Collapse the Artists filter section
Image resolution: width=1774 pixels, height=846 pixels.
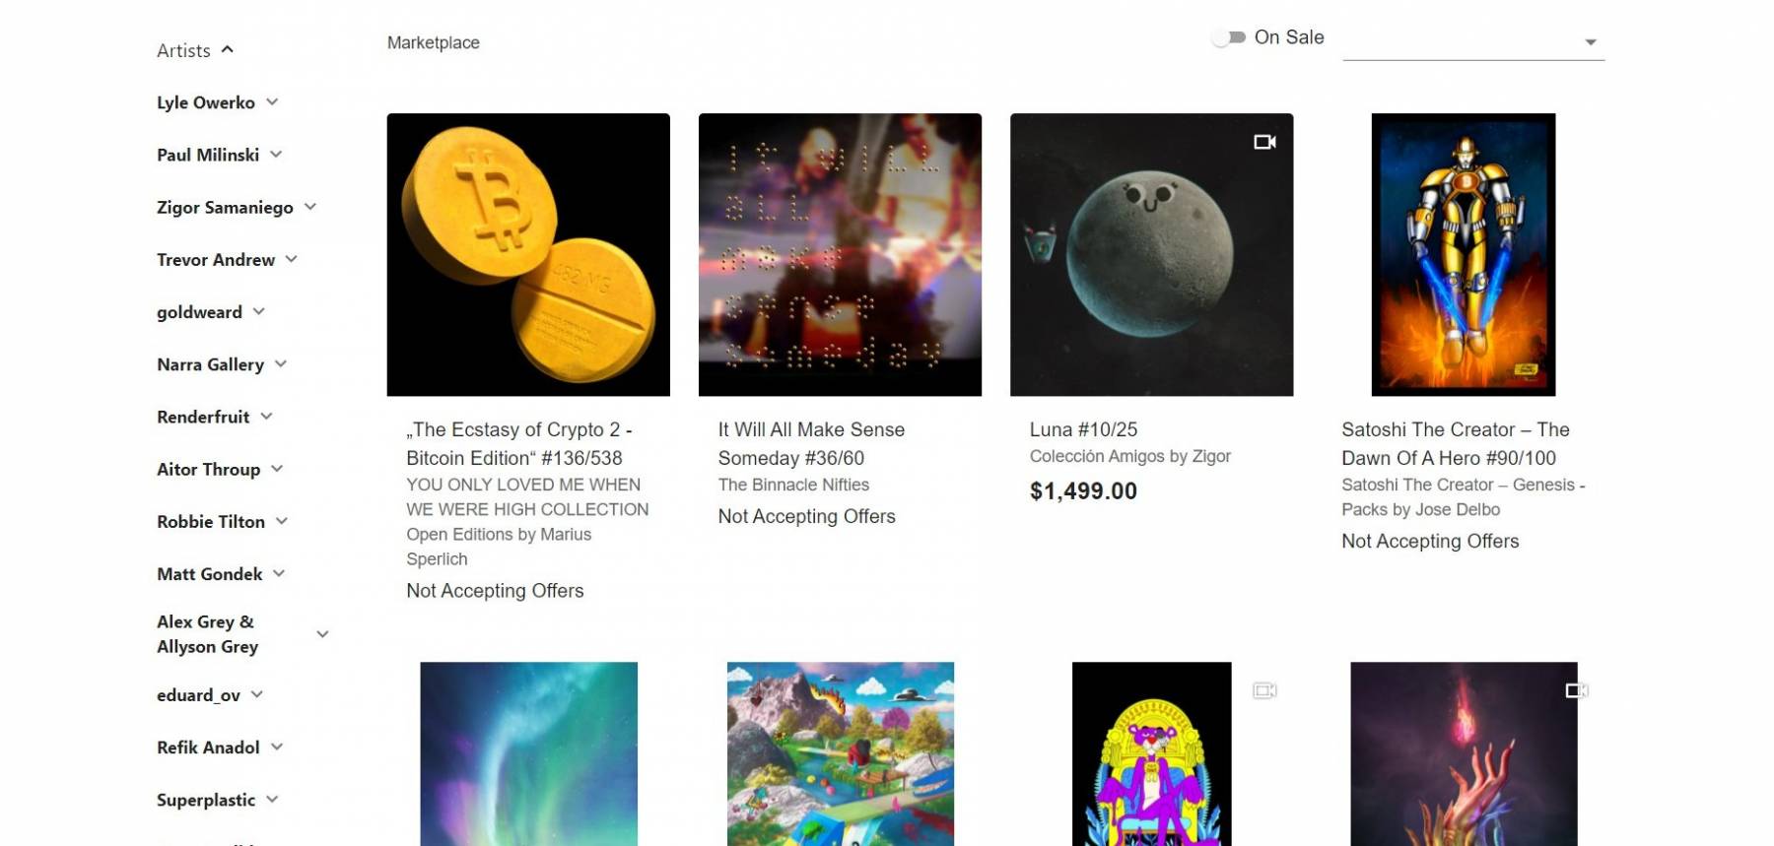[x=228, y=49]
